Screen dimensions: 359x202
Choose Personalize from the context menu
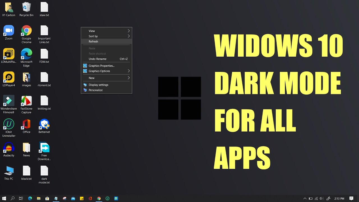(x=106, y=90)
